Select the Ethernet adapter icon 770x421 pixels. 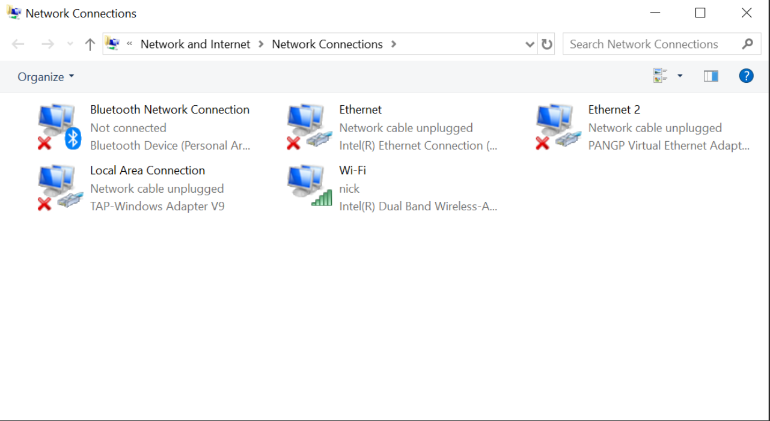pos(308,127)
